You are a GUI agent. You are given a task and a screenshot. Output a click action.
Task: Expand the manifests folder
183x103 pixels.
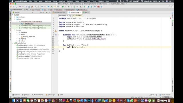coord(15,17)
